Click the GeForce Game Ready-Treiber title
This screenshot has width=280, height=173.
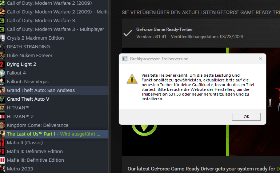tap(164, 29)
